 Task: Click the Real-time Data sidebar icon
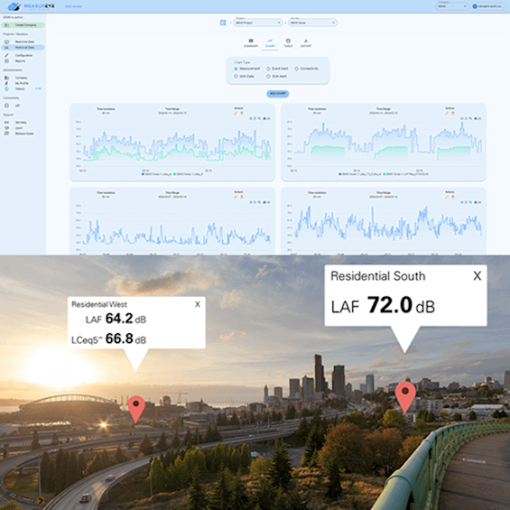[6, 42]
